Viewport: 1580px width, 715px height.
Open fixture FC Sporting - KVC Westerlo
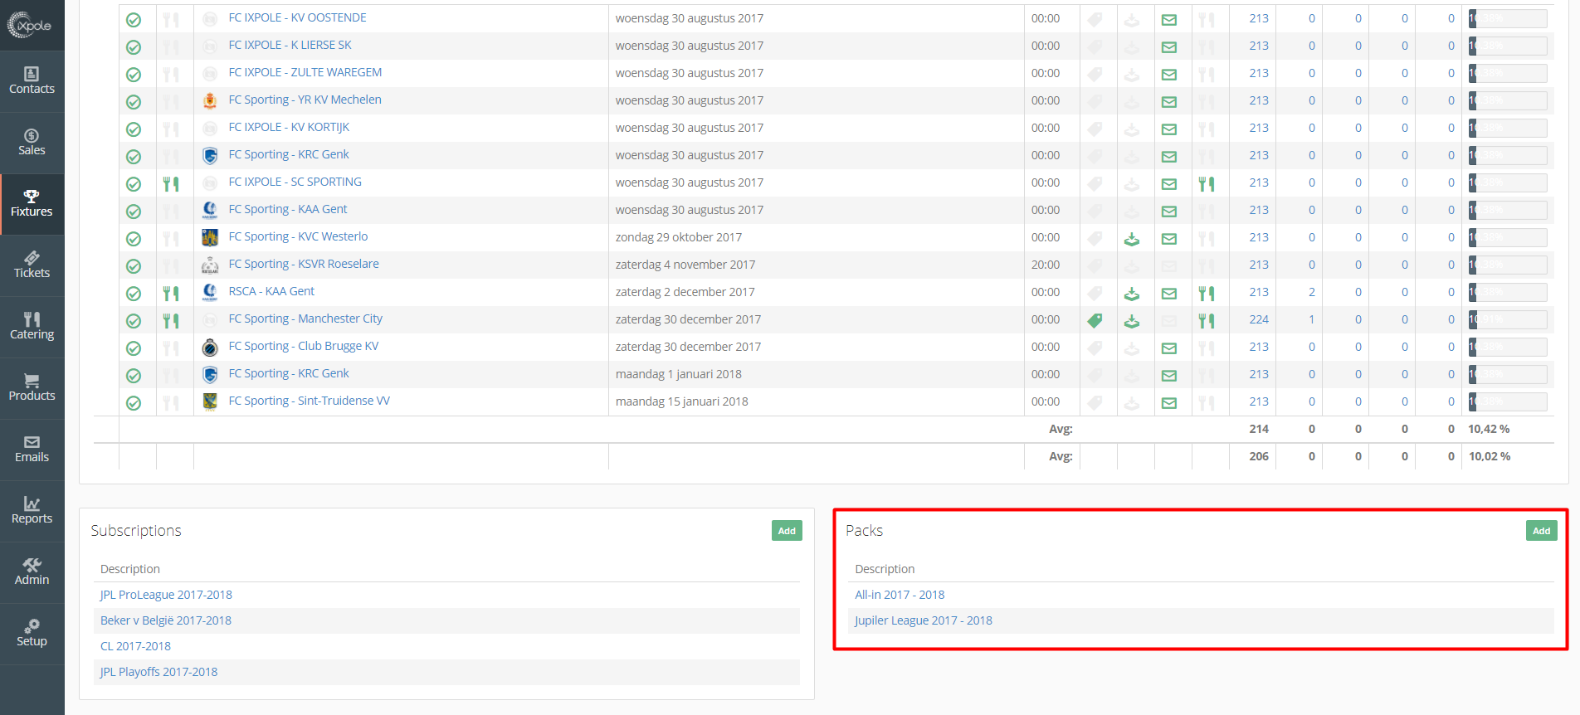click(298, 236)
